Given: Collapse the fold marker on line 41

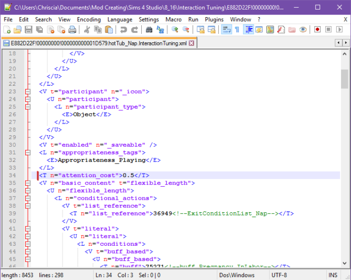Looking at the screenshot, I should (27, 229).
